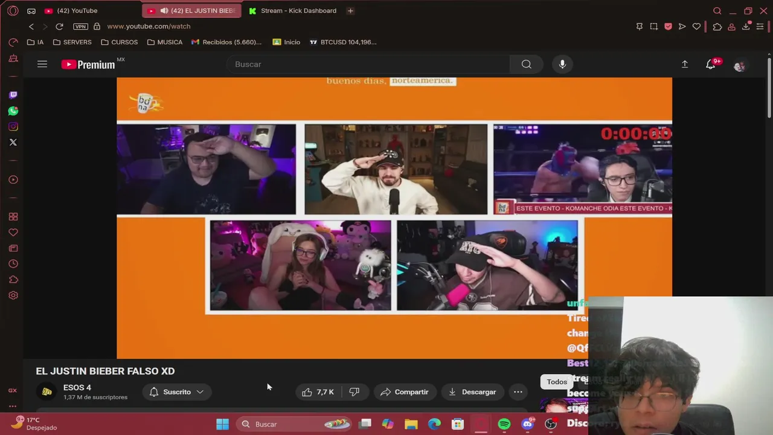Image resolution: width=773 pixels, height=435 pixels.
Task: Open the YouTube guide hamburger menu
Action: click(42, 64)
